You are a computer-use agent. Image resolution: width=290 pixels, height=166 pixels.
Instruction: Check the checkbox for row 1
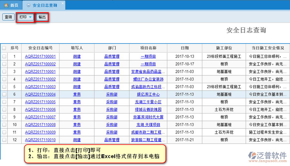[x=4, y=56]
